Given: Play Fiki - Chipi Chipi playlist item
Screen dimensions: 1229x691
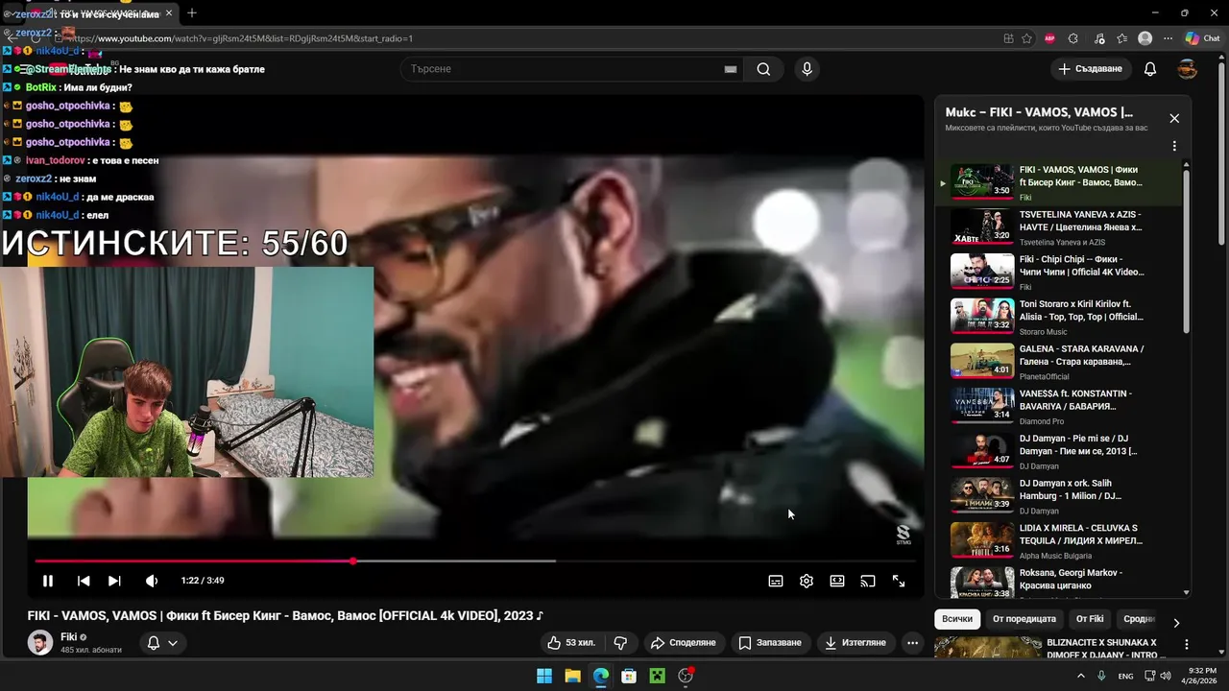Looking at the screenshot, I should (x=1059, y=272).
